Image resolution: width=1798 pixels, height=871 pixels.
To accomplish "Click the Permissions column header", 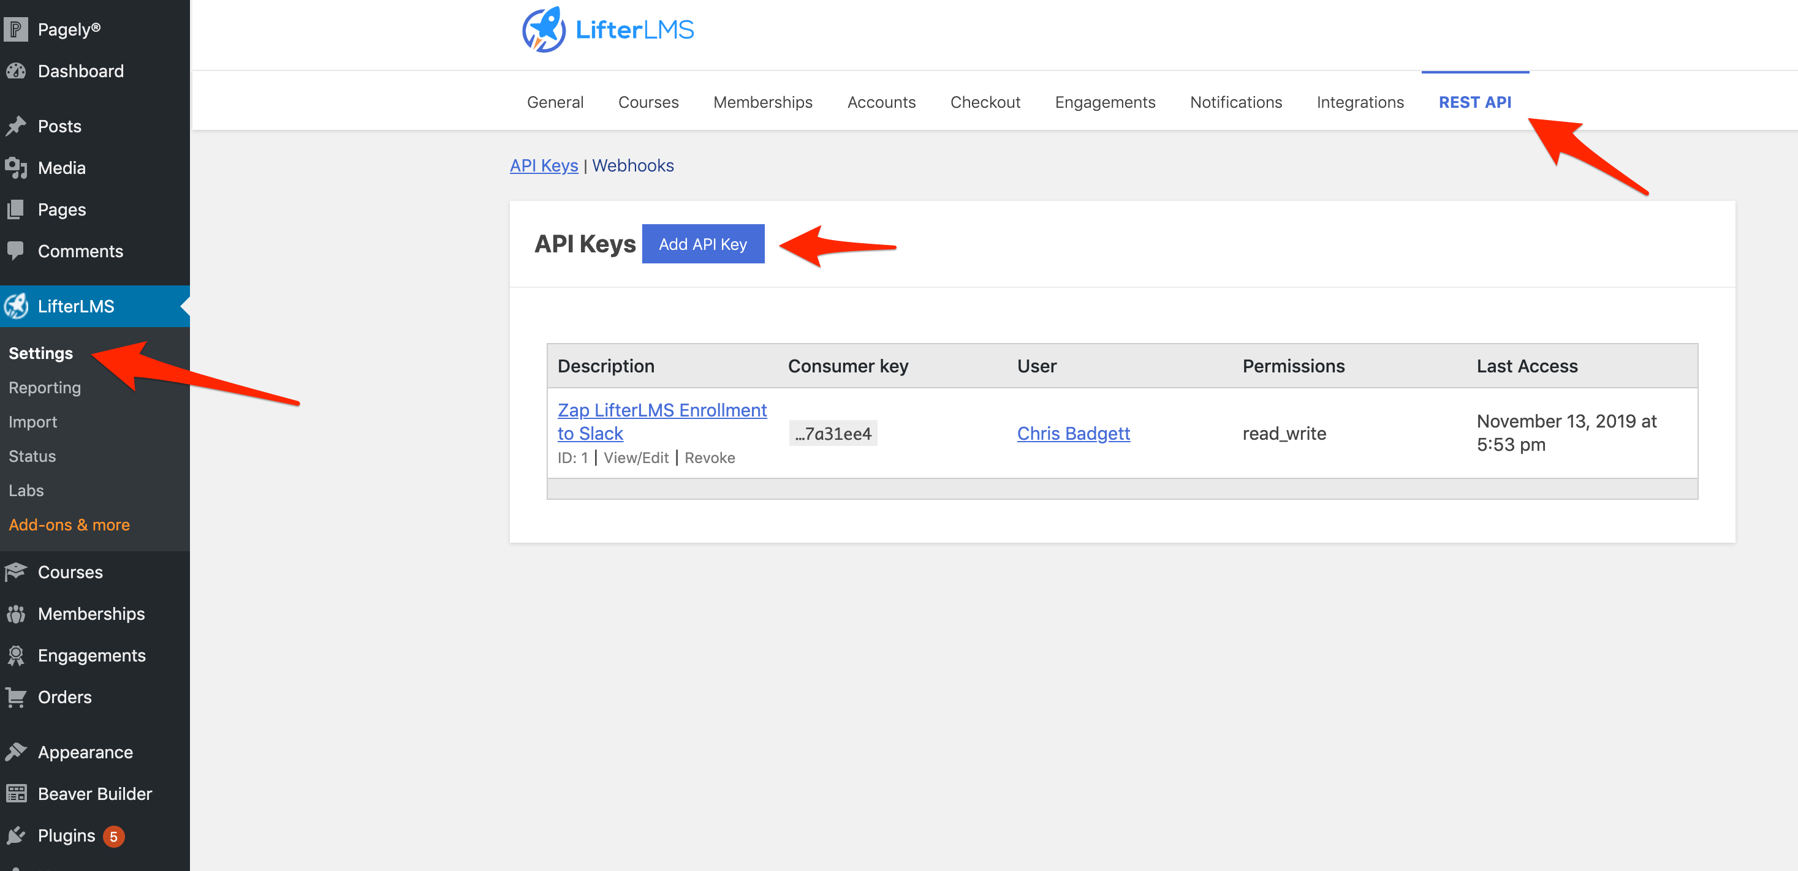I will click(1292, 366).
